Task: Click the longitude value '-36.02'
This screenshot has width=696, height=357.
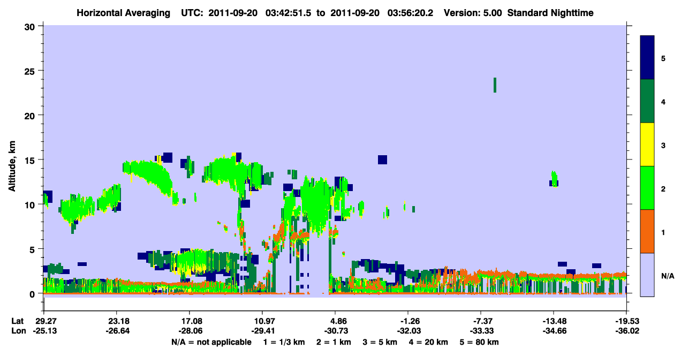Action: pos(626,331)
